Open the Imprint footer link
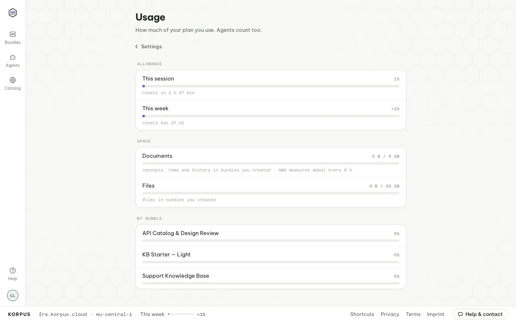 coord(436,314)
